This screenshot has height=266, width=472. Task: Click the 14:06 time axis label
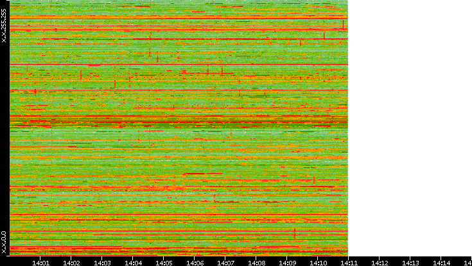195,263
